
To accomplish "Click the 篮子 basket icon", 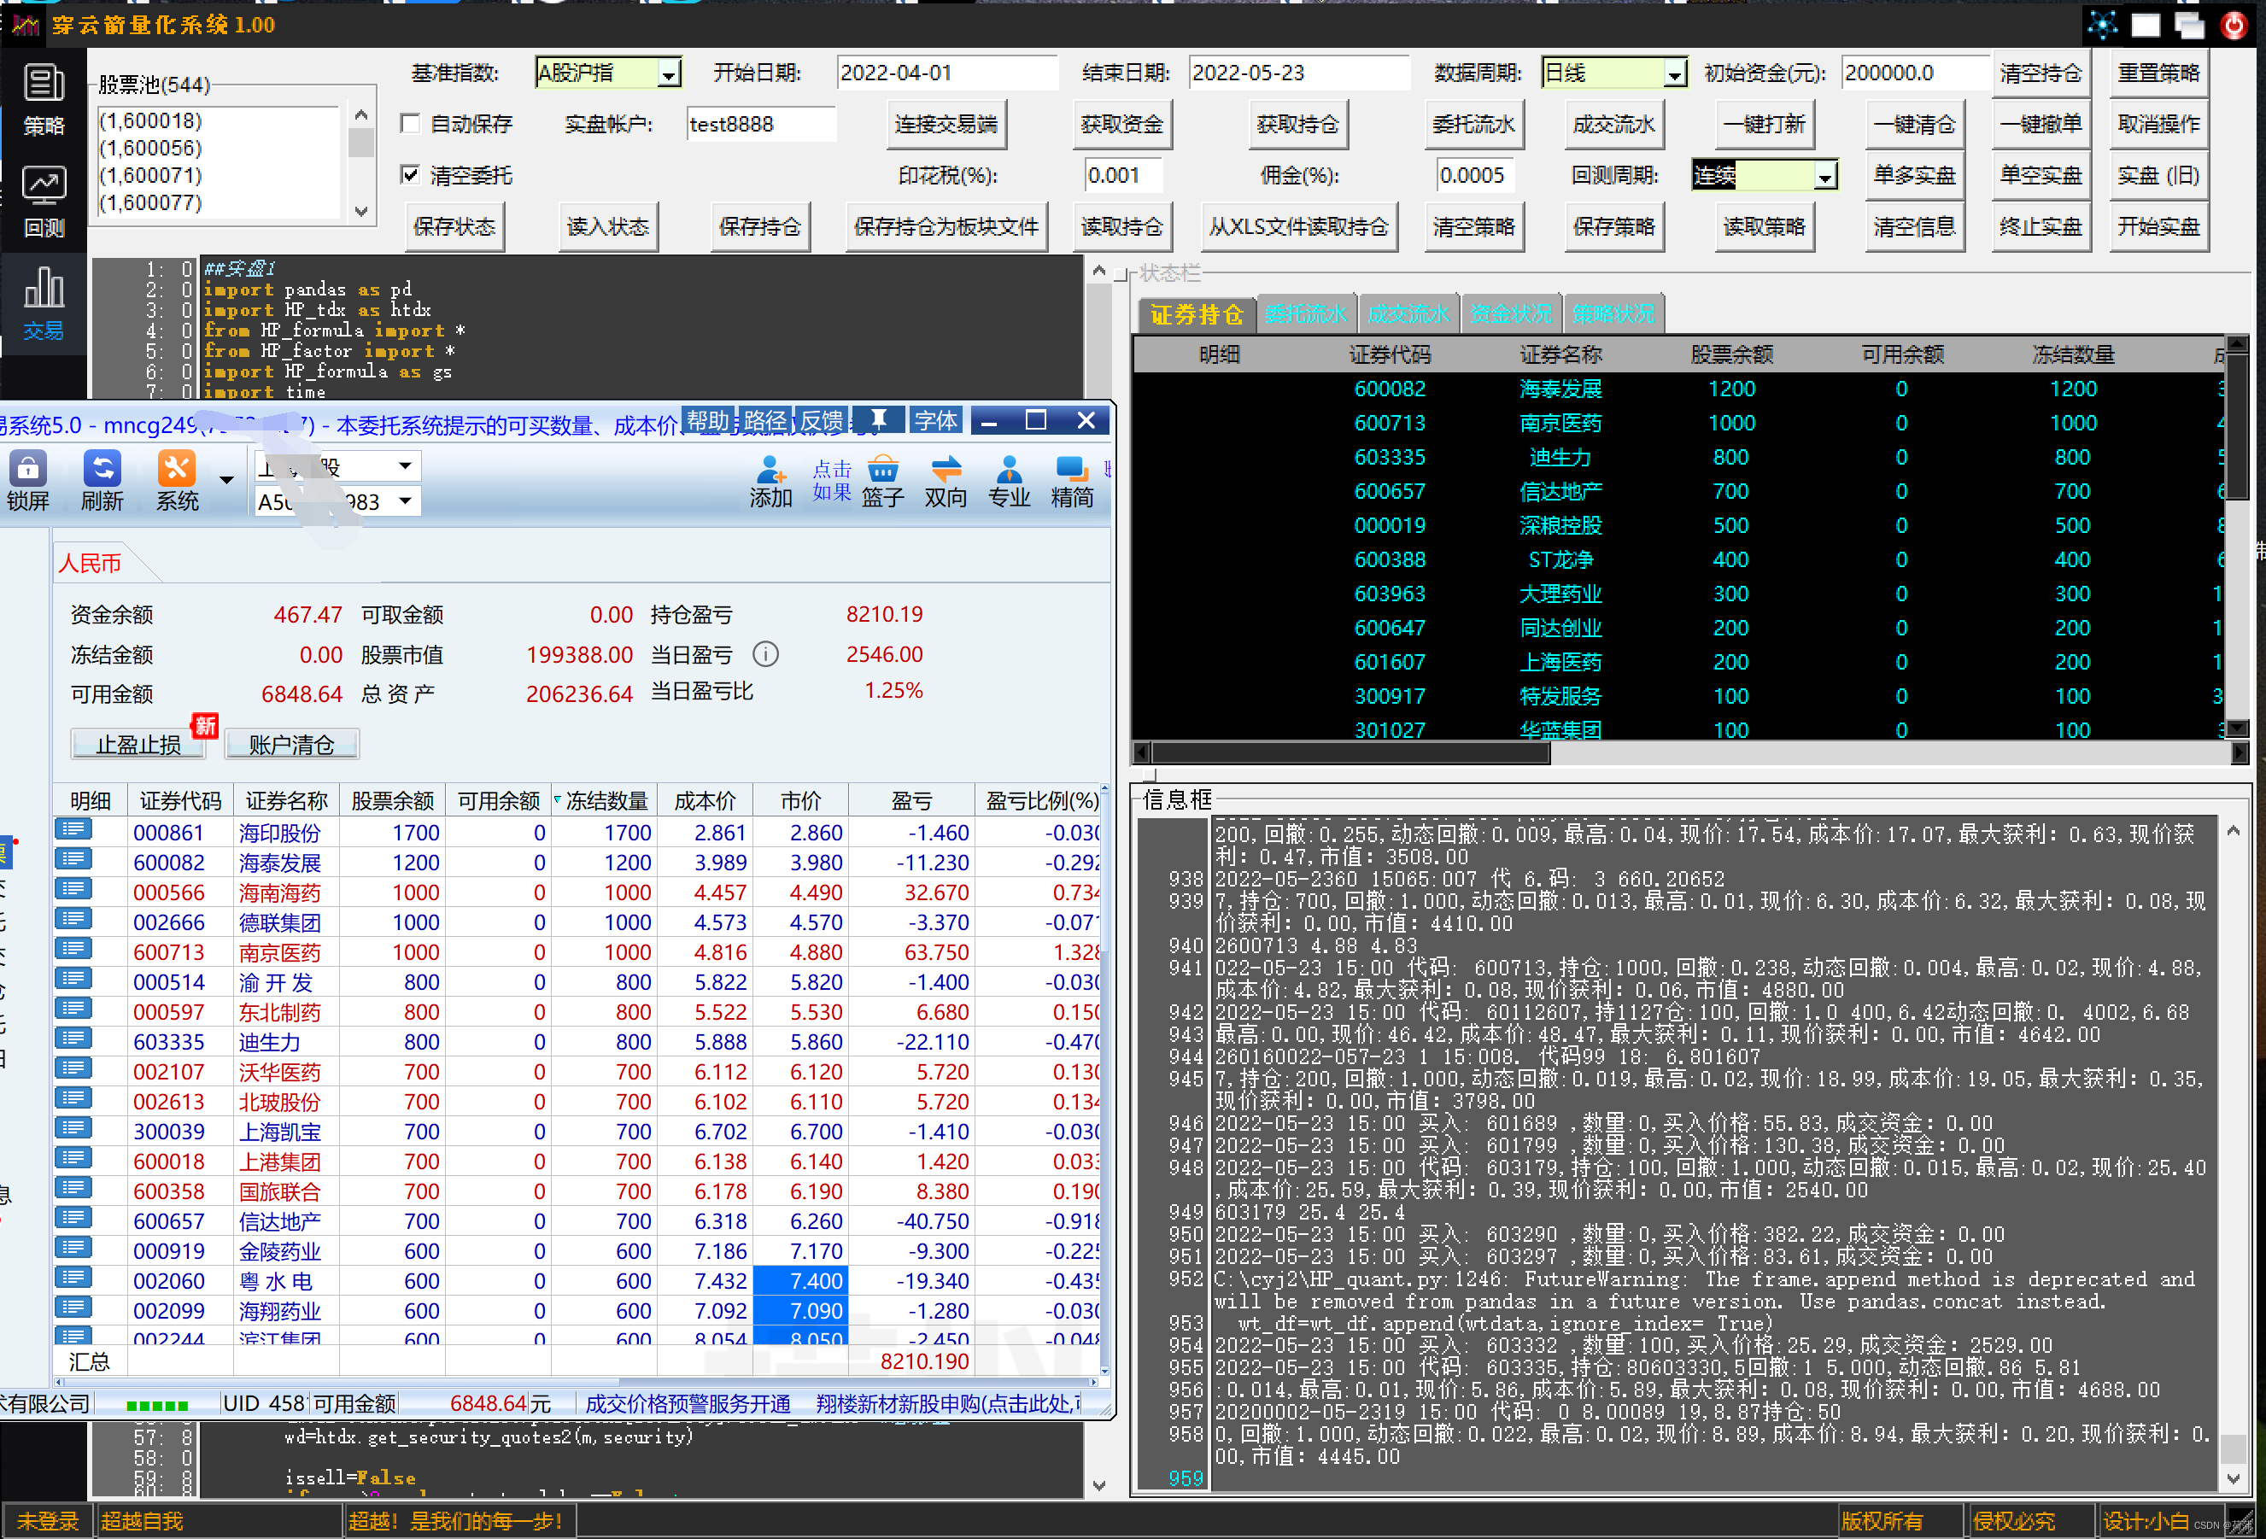I will (882, 482).
